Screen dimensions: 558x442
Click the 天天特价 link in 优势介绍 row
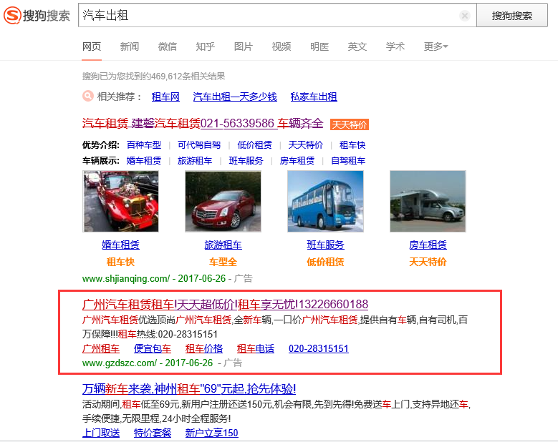tap(306, 145)
